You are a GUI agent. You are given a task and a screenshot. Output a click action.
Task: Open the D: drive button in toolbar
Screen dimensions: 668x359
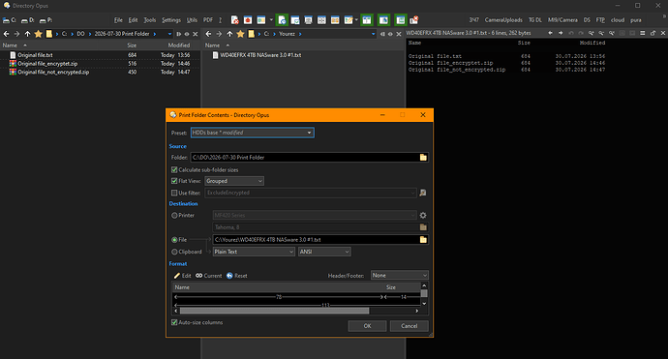click(x=27, y=20)
